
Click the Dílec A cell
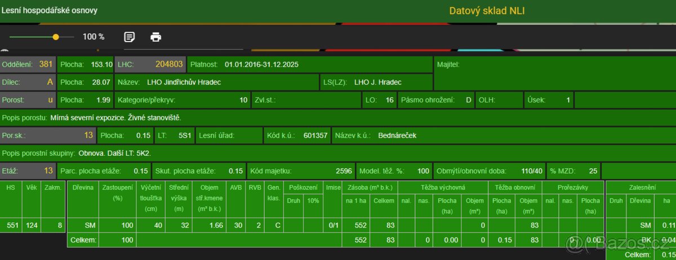pos(28,82)
